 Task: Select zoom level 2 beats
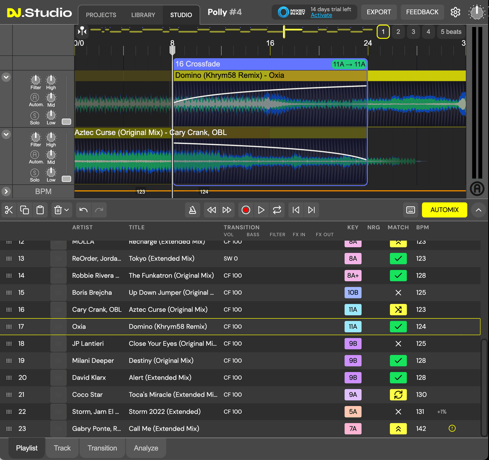(398, 32)
